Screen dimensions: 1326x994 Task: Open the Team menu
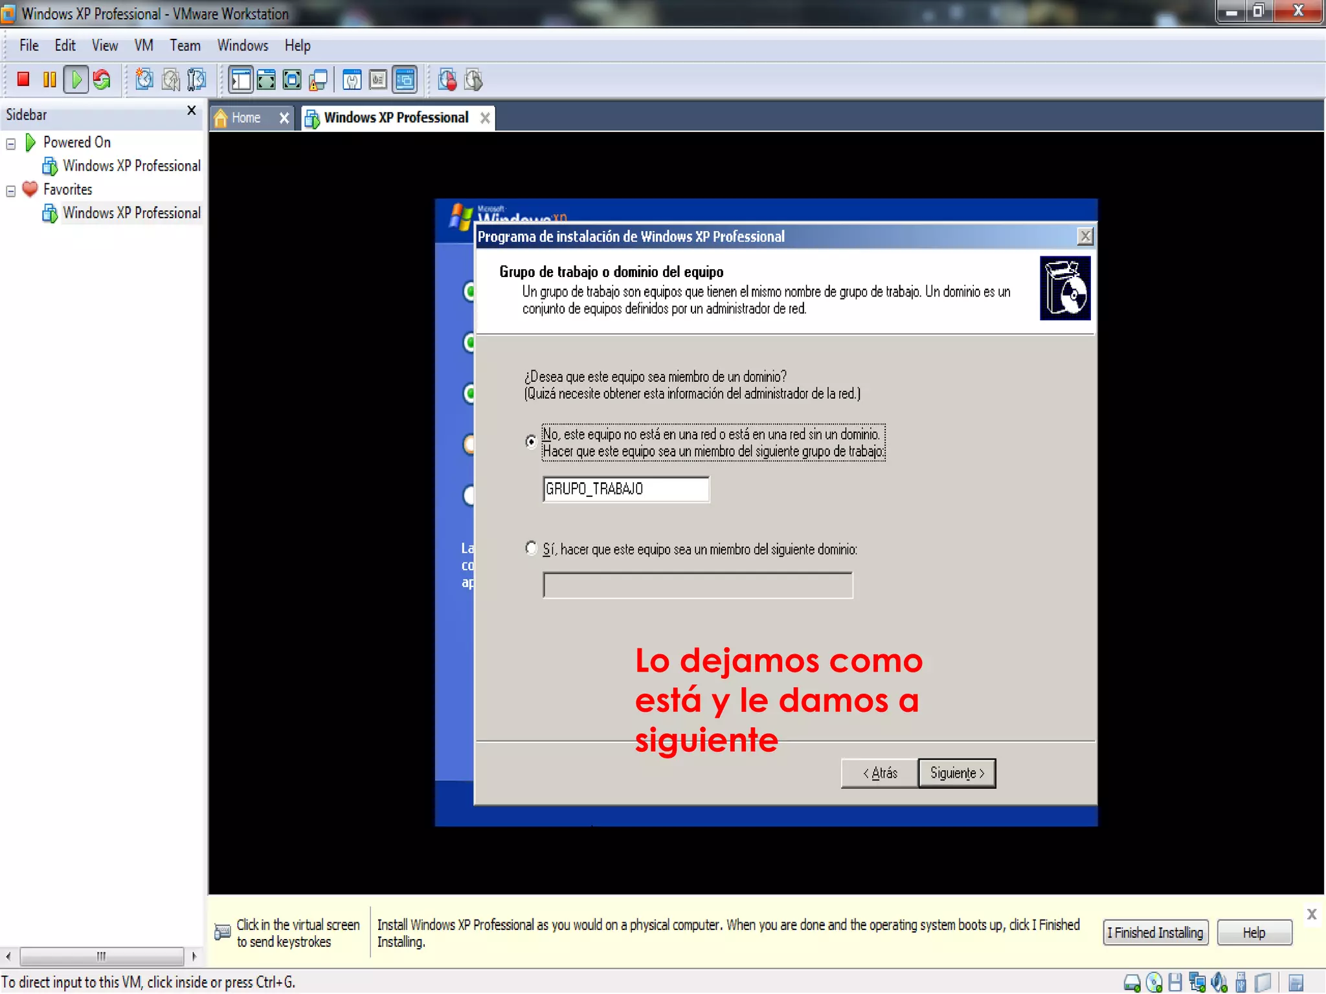(185, 45)
